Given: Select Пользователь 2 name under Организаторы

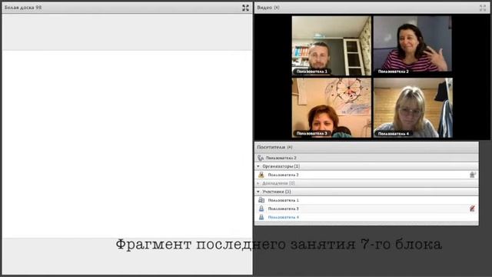Looking at the screenshot, I should (x=284, y=175).
